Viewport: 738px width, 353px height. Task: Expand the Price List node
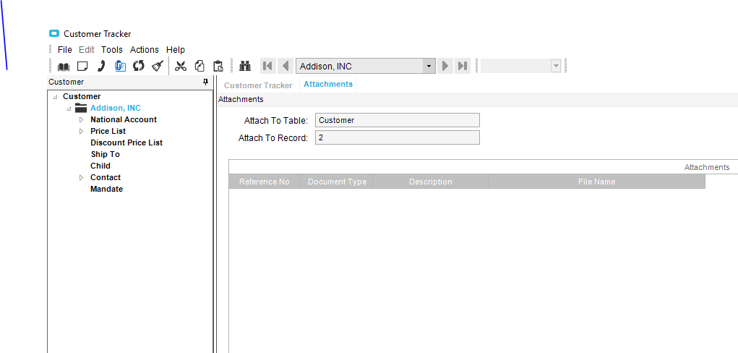click(x=81, y=131)
